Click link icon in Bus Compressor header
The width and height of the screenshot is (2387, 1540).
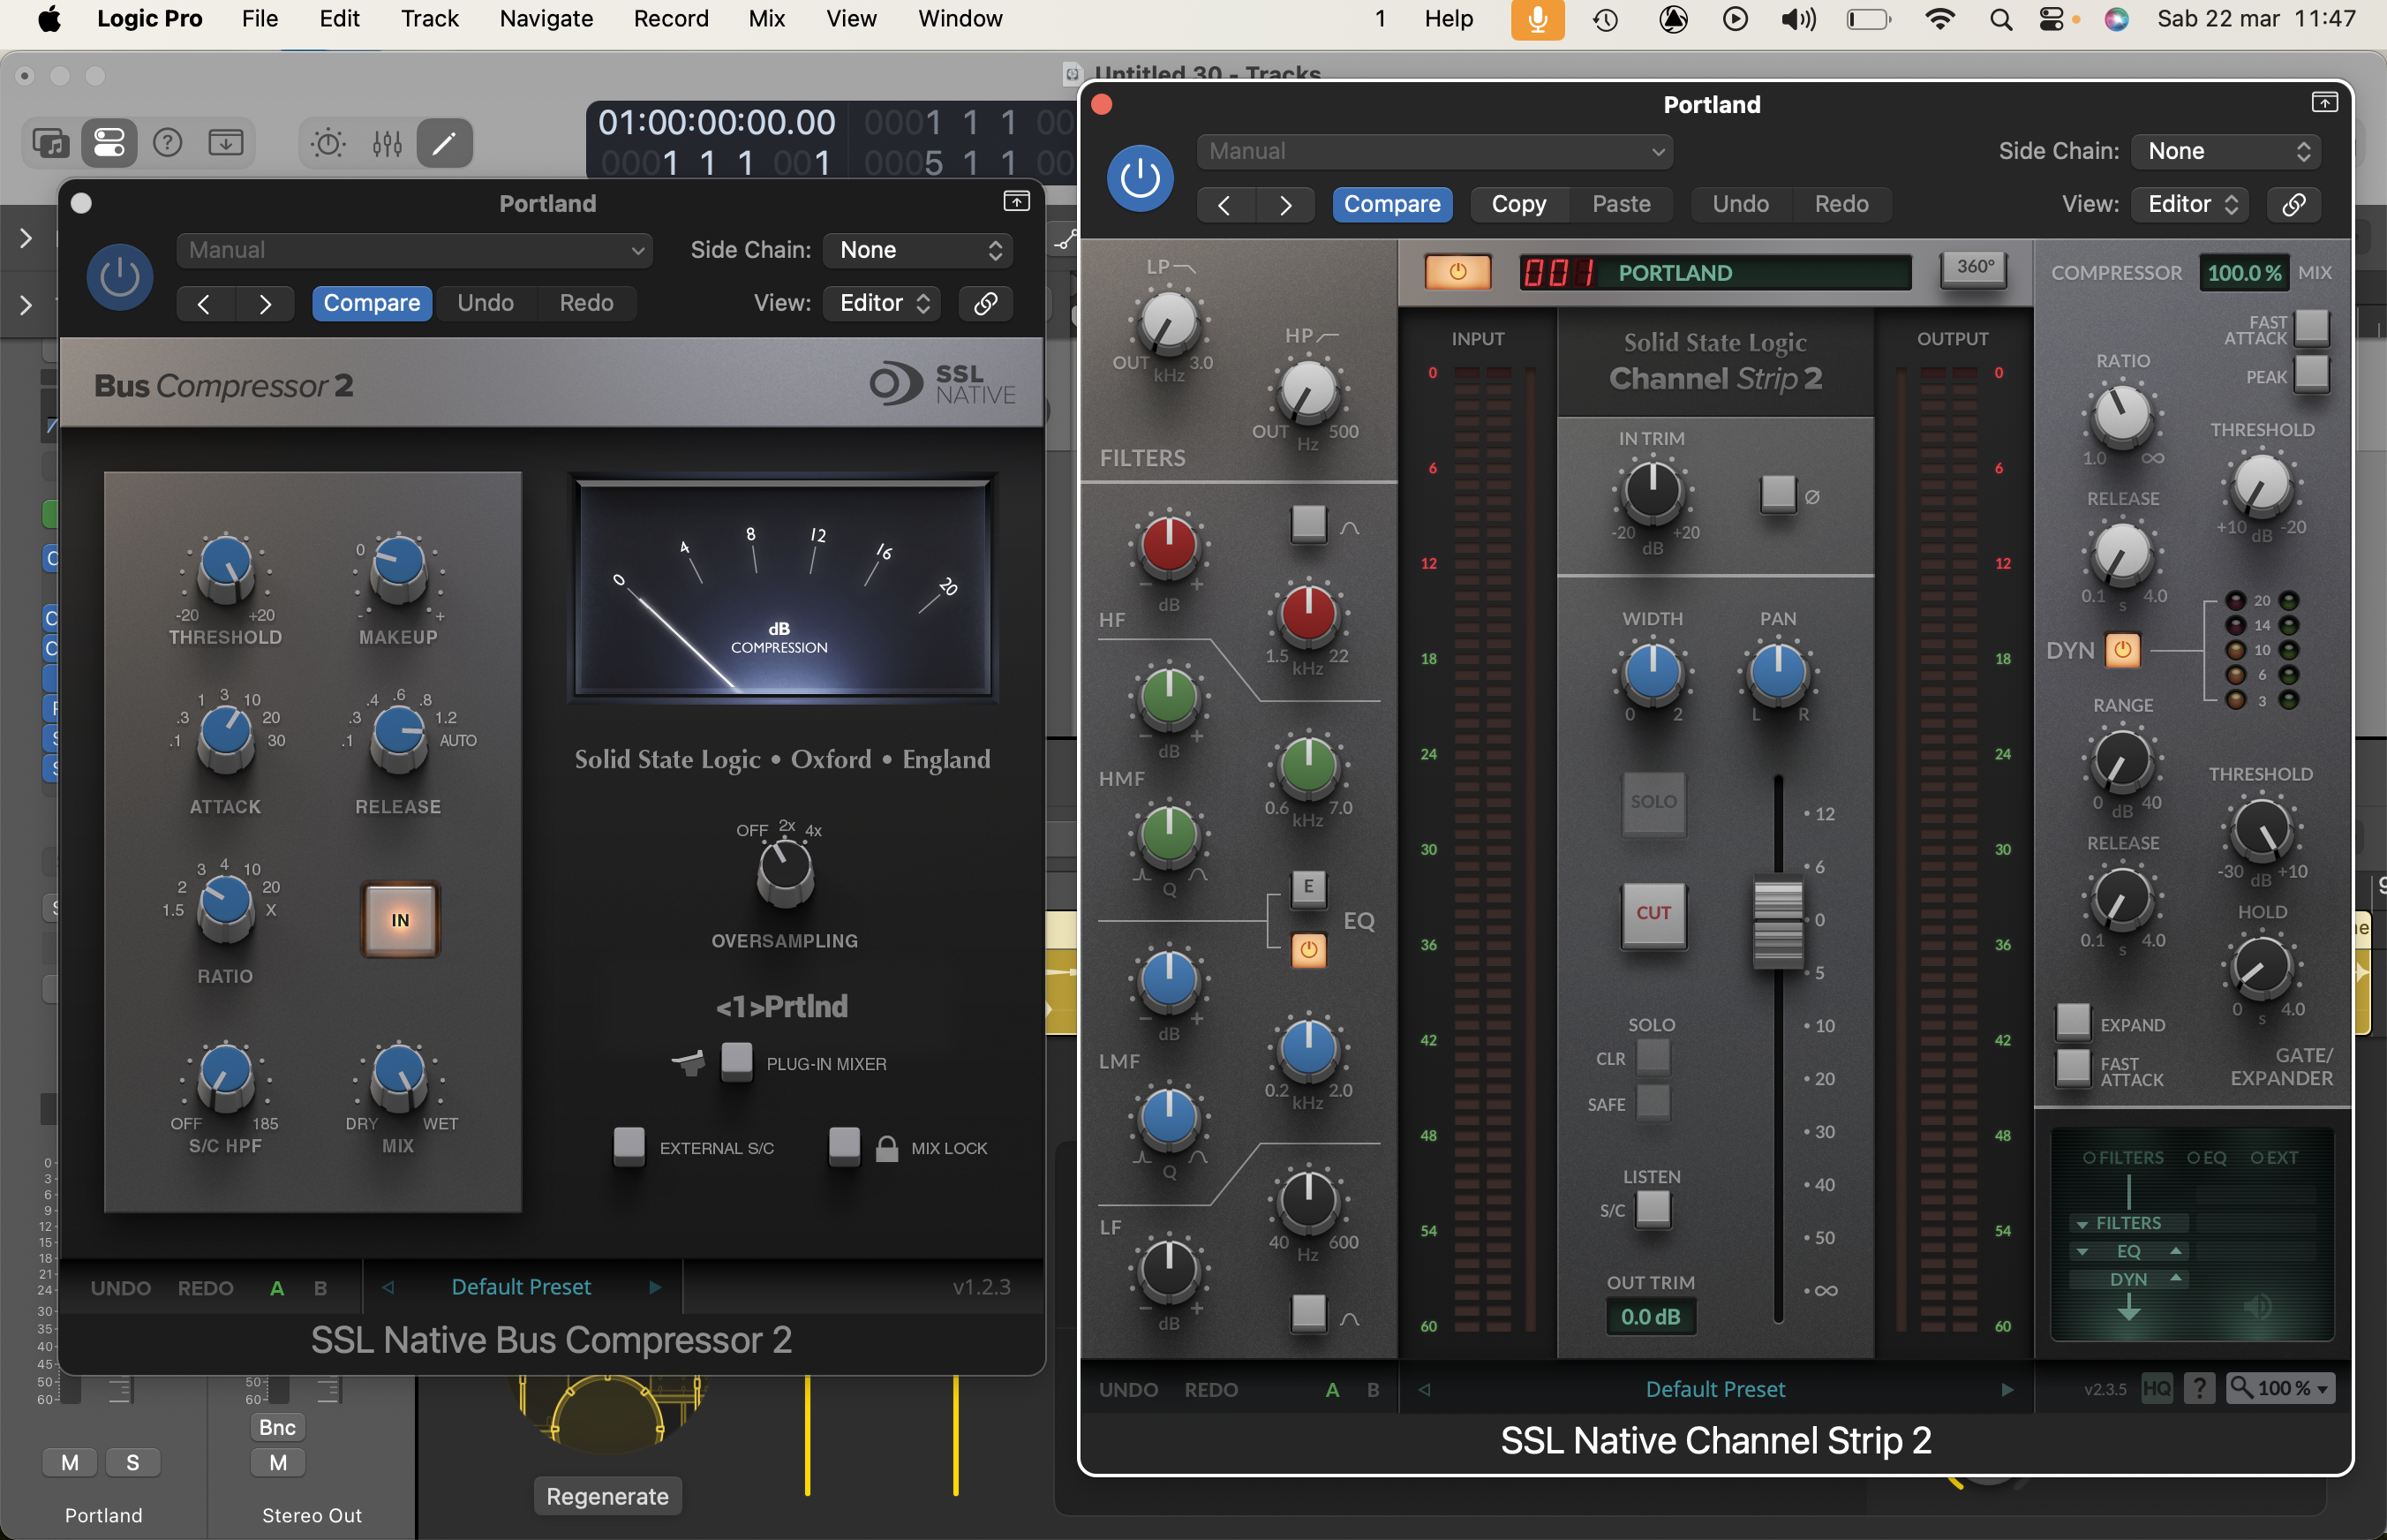(x=984, y=303)
